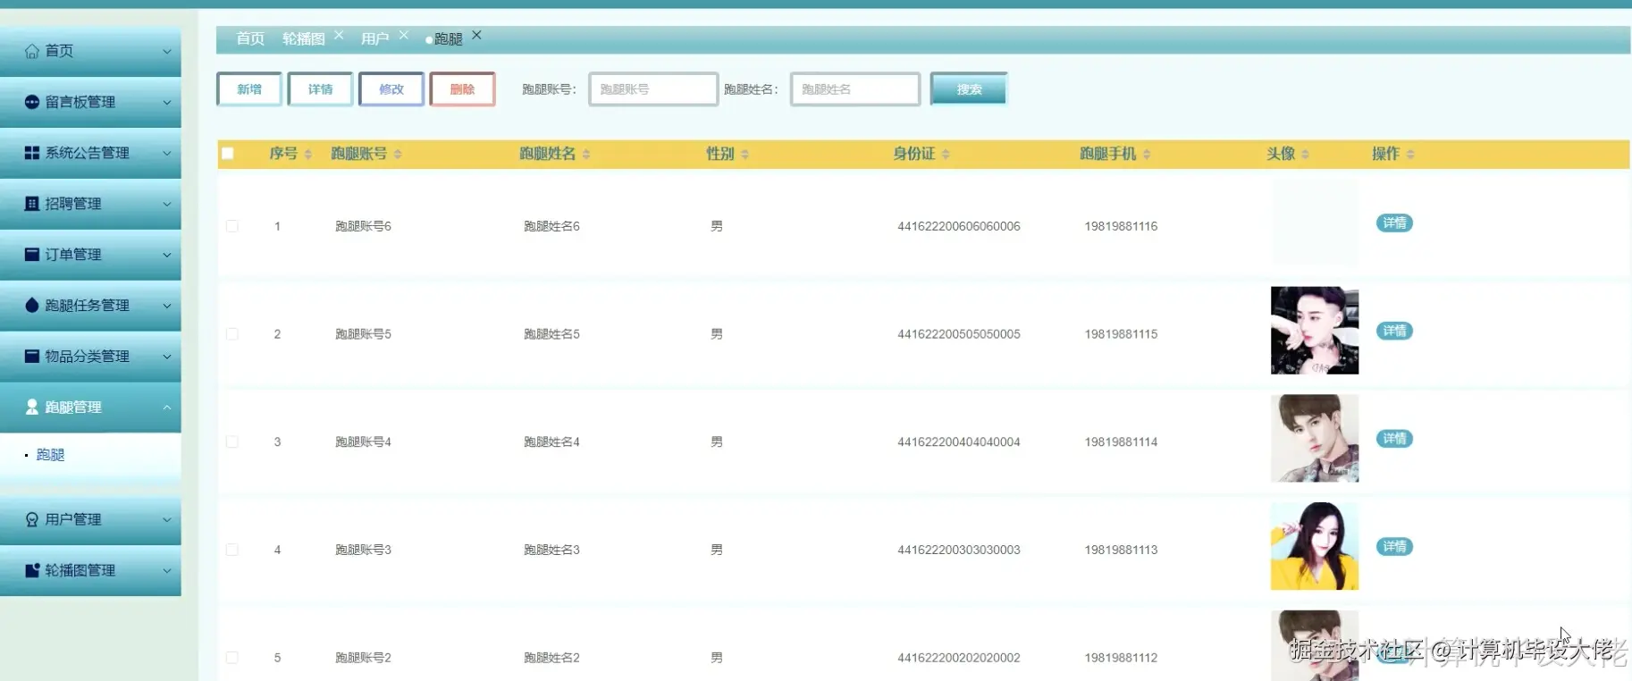Switch to the 轮播图 tab
The image size is (1632, 681).
304,38
